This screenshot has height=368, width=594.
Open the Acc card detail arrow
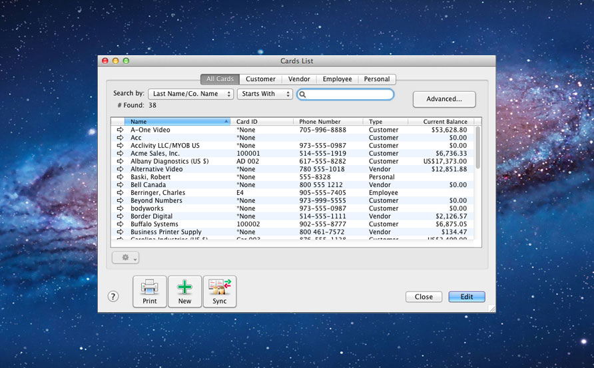click(x=120, y=138)
